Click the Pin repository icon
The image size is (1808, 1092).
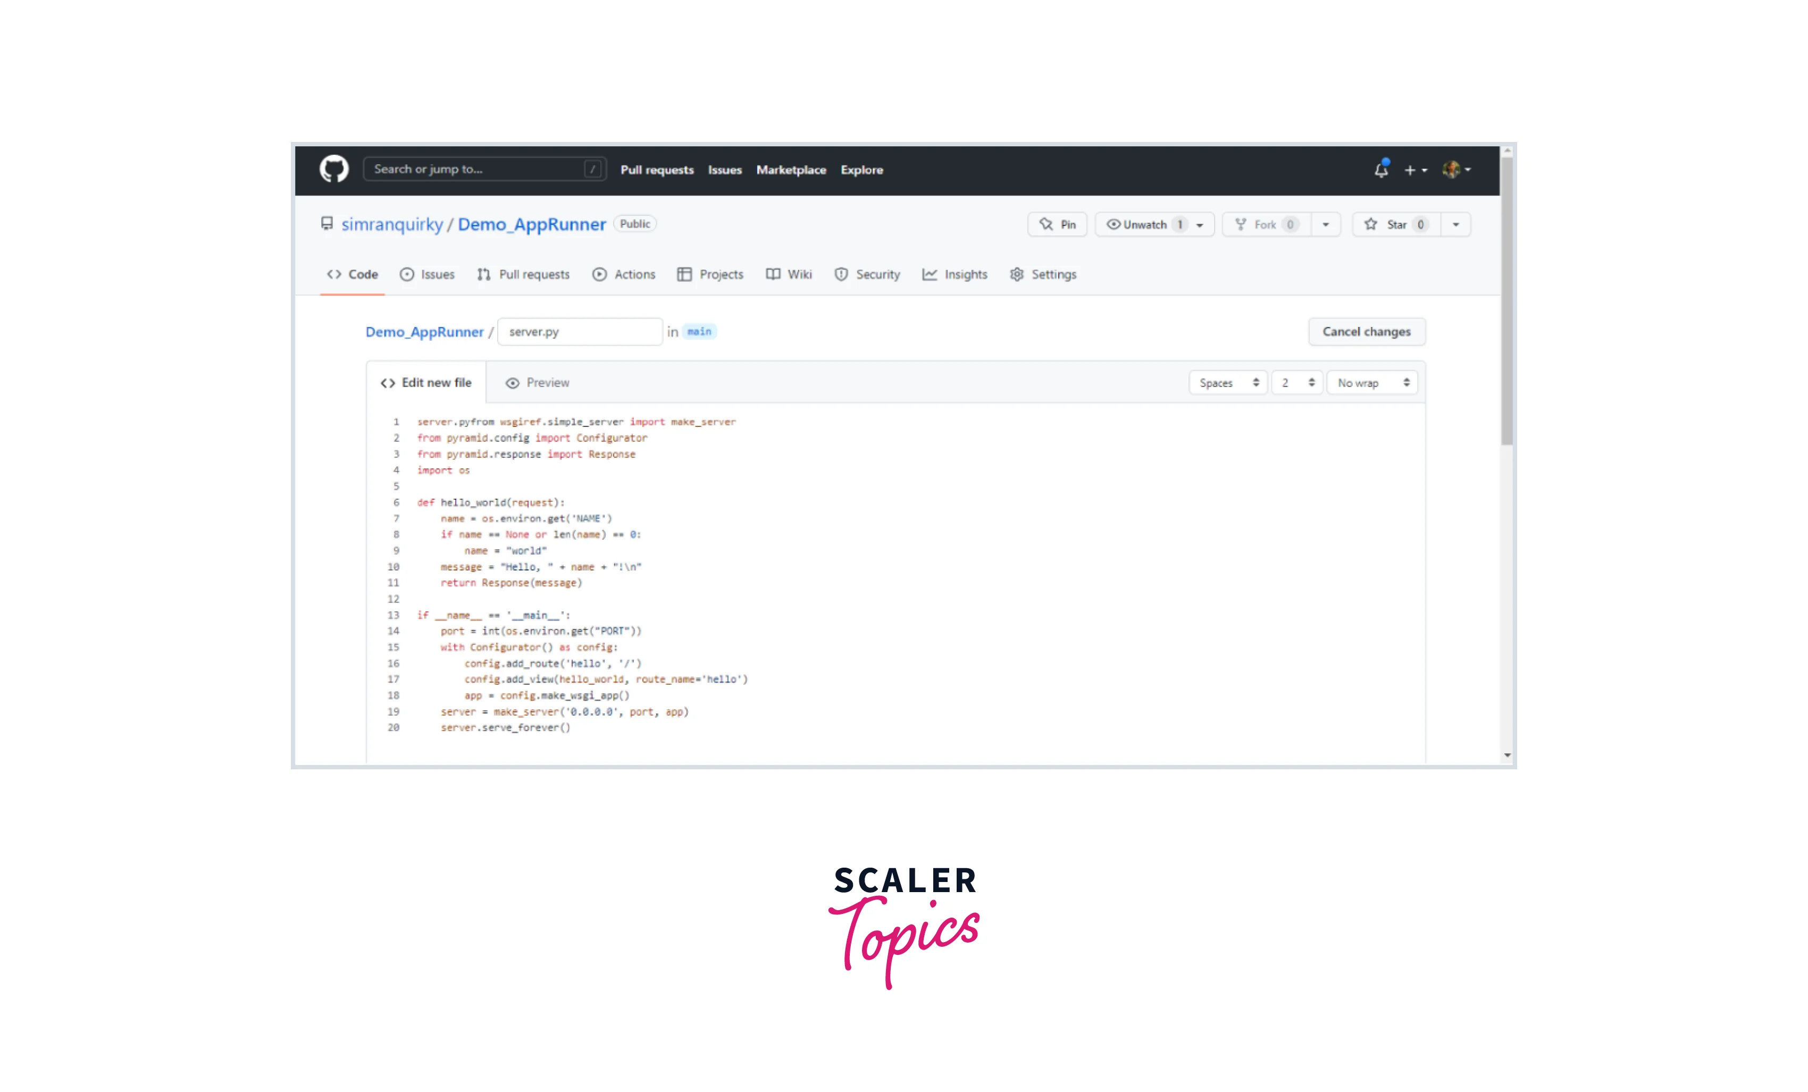(x=1057, y=224)
